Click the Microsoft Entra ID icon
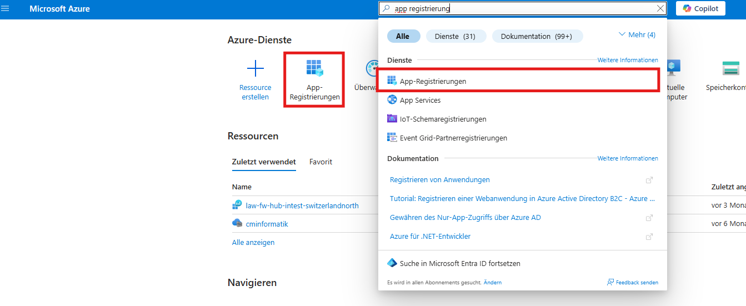 [x=392, y=263]
